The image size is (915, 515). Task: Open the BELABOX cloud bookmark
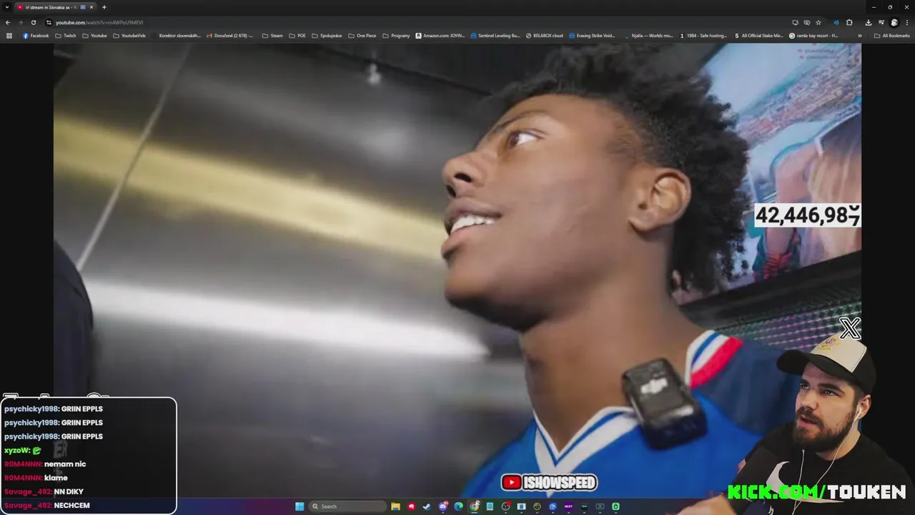545,36
